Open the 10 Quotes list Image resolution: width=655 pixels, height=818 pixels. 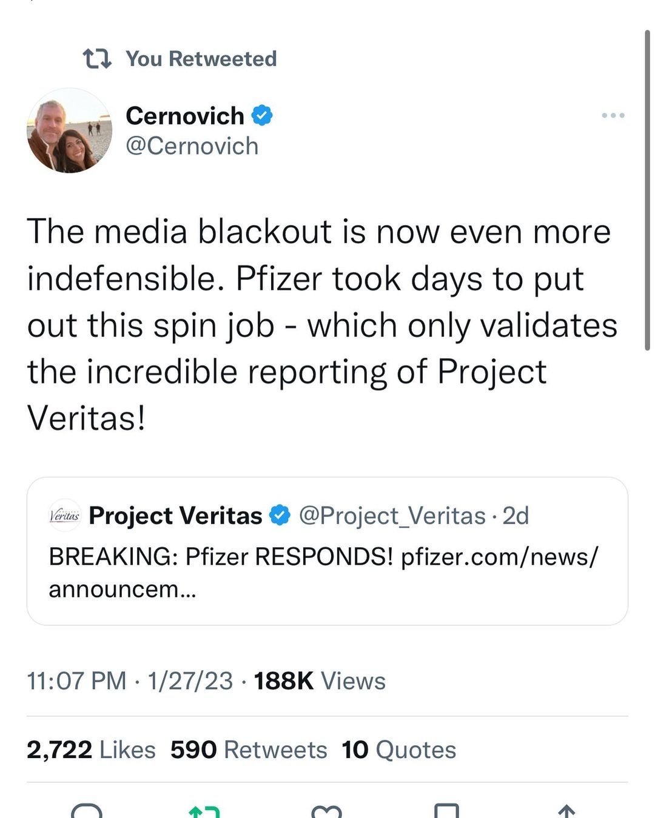pyautogui.click(x=398, y=750)
